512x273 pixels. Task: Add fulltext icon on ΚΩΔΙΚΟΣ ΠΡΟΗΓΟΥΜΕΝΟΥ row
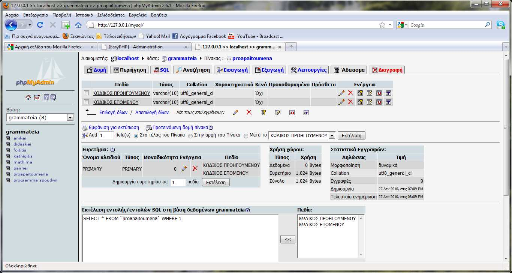tap(388, 93)
